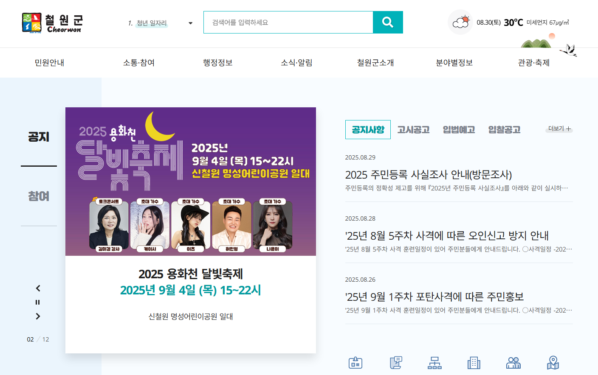Advance to the next banner slide
Screen dimensions: 598x375
tap(38, 316)
